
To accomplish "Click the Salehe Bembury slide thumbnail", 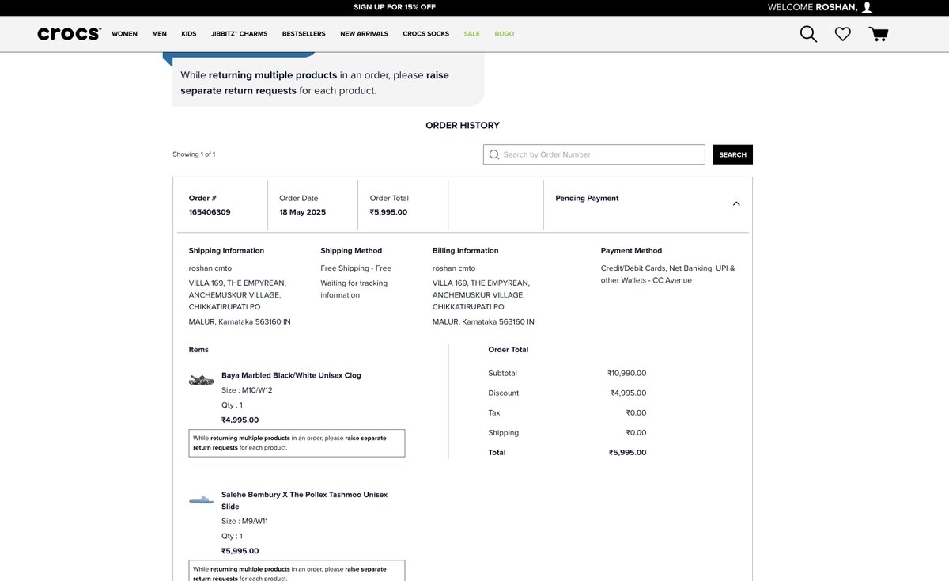I will pyautogui.click(x=201, y=499).
